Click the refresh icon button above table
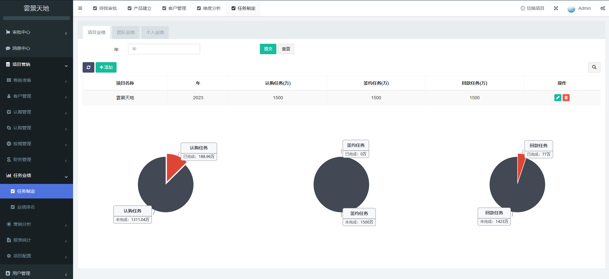 click(88, 67)
